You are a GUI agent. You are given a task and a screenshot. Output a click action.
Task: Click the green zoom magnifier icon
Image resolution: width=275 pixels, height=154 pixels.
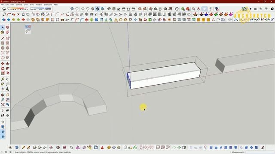tap(183, 9)
